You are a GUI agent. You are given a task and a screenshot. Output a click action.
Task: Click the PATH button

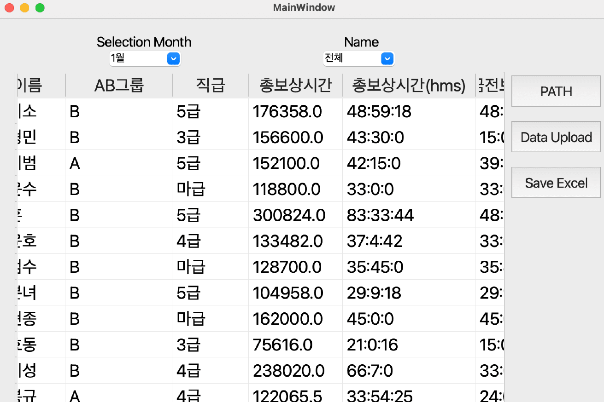click(x=556, y=91)
